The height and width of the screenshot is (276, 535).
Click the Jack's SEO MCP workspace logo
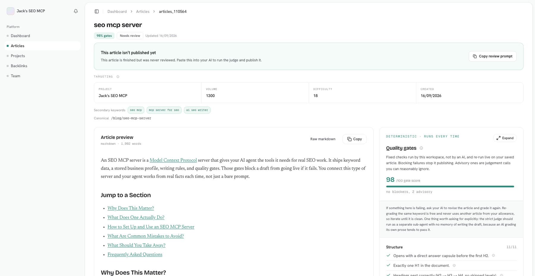10,11
